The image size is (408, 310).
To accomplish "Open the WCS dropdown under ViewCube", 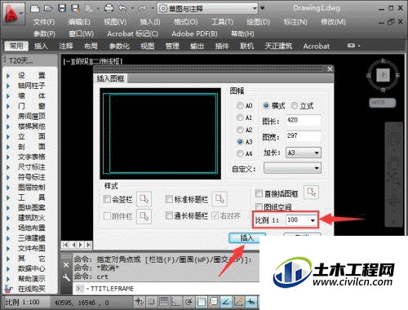I will pyautogui.click(x=383, y=103).
